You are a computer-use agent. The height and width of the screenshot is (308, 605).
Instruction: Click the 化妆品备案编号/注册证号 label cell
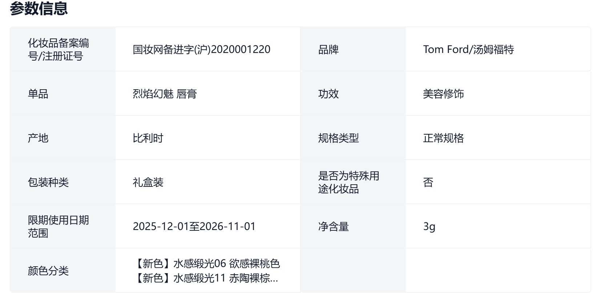point(59,49)
